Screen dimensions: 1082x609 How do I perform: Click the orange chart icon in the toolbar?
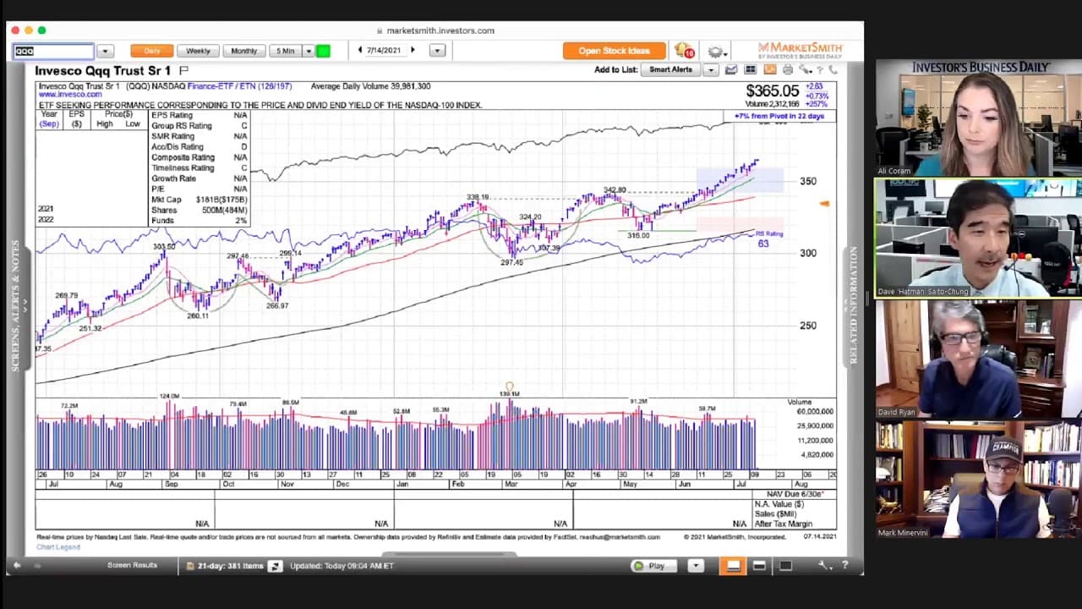(769, 69)
